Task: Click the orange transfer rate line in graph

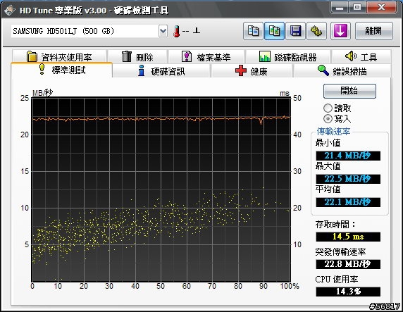Action: click(161, 119)
